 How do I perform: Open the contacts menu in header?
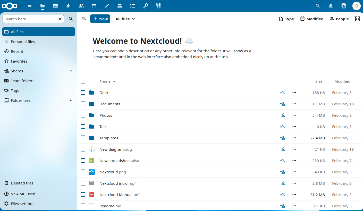(343, 6)
